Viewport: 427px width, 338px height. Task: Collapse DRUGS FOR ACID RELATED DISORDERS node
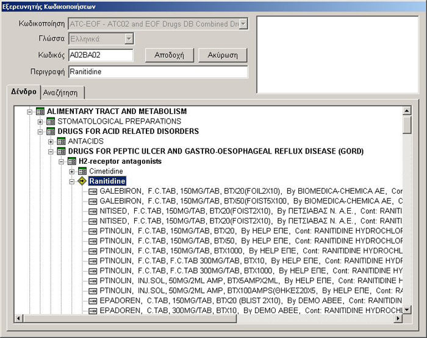[x=40, y=132]
